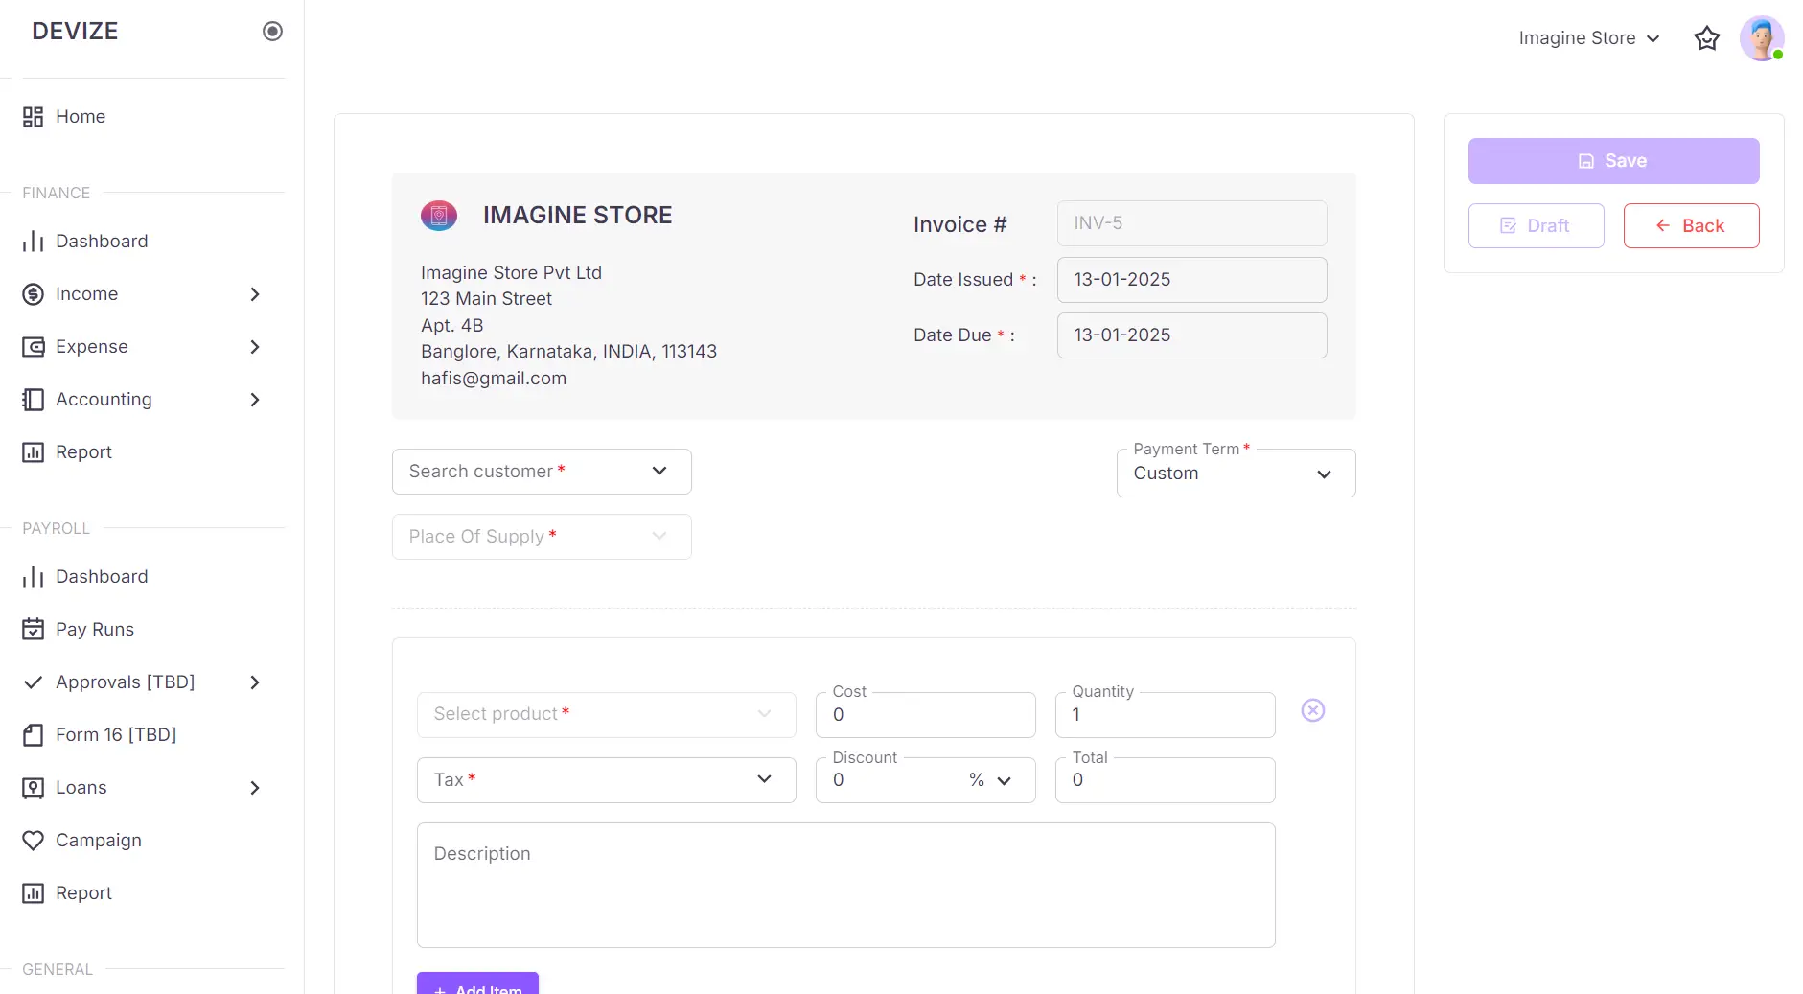Image resolution: width=1803 pixels, height=994 pixels.
Task: Click the Pay Runs calendar icon
Action: pos(34,630)
